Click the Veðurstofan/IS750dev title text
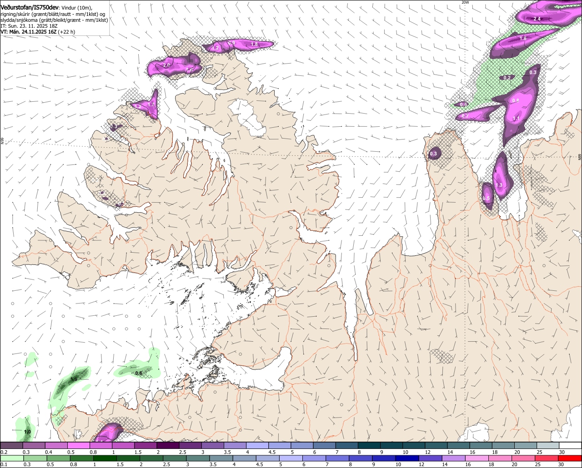Viewport: 582px width, 468px height. (x=29, y=8)
